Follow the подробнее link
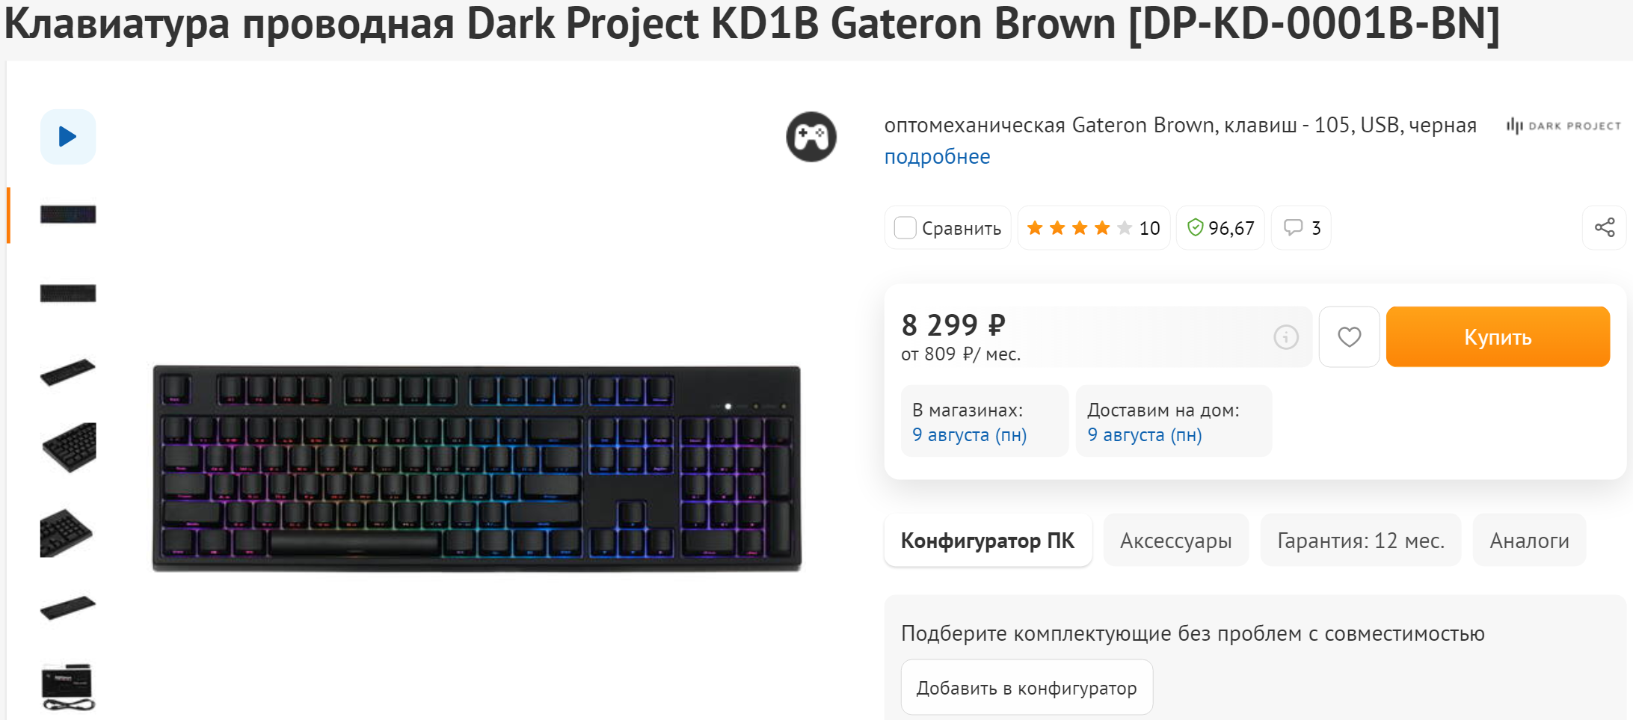This screenshot has height=720, width=1633. 937,157
